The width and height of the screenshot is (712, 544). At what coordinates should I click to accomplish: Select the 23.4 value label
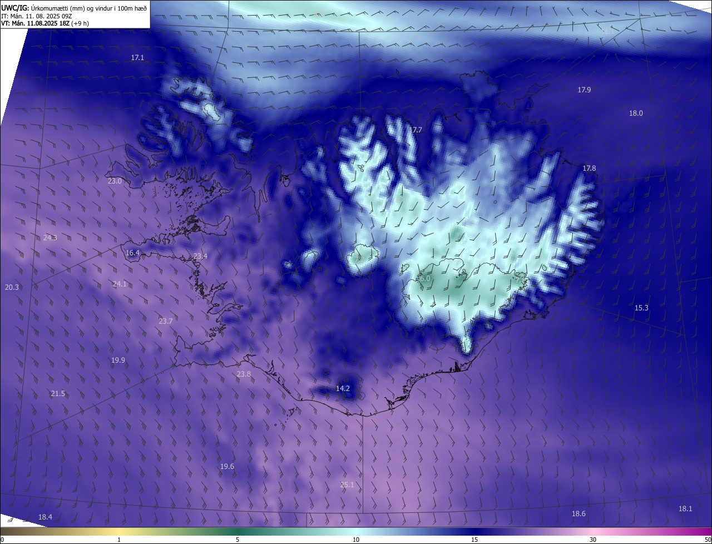click(200, 256)
